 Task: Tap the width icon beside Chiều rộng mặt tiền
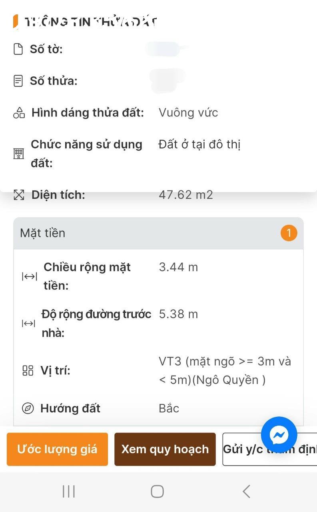click(29, 276)
